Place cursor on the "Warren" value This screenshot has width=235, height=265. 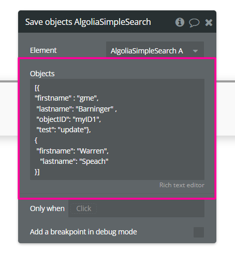point(92,151)
